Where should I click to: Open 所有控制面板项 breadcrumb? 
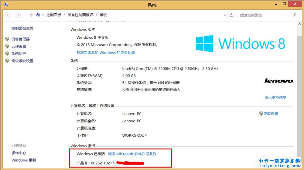coord(80,15)
